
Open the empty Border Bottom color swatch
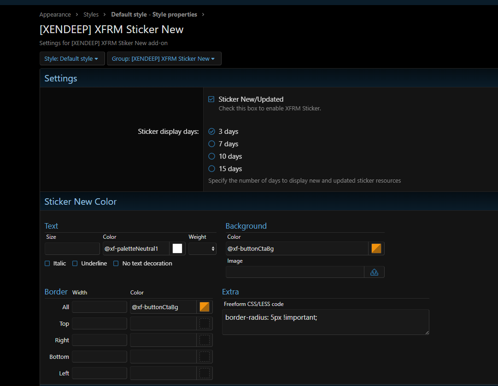204,357
